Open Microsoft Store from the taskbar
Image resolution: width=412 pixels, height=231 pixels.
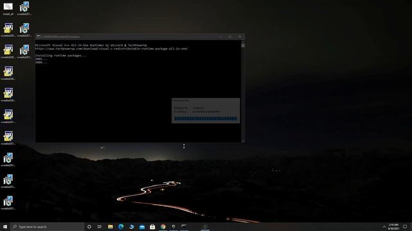click(153, 227)
